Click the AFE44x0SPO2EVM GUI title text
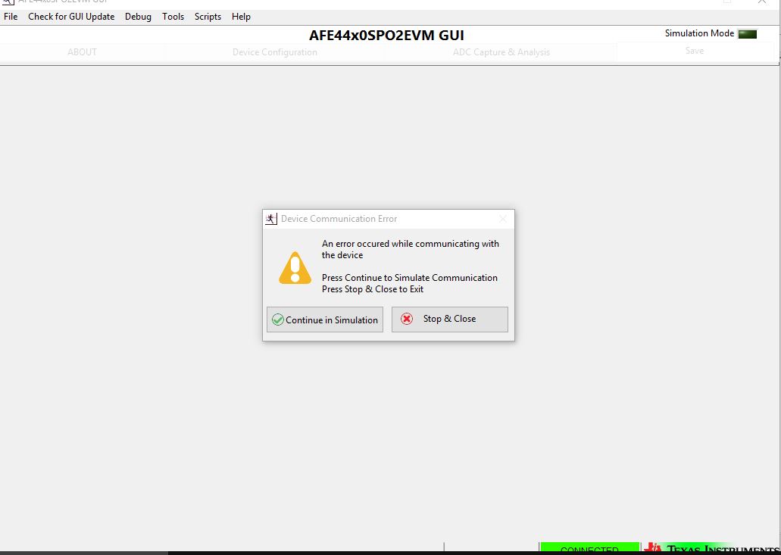Viewport: 781px width, 555px height. (x=386, y=36)
